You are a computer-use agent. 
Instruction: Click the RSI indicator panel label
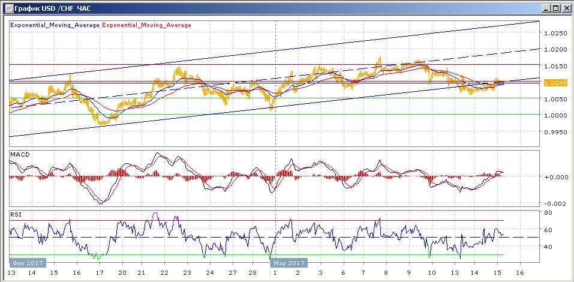click(x=16, y=215)
